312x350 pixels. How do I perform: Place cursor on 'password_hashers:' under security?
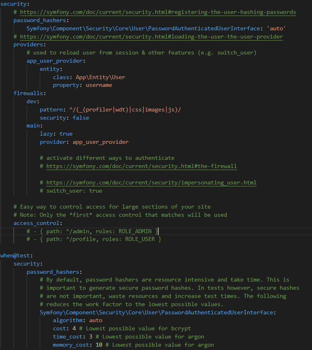pos(41,20)
